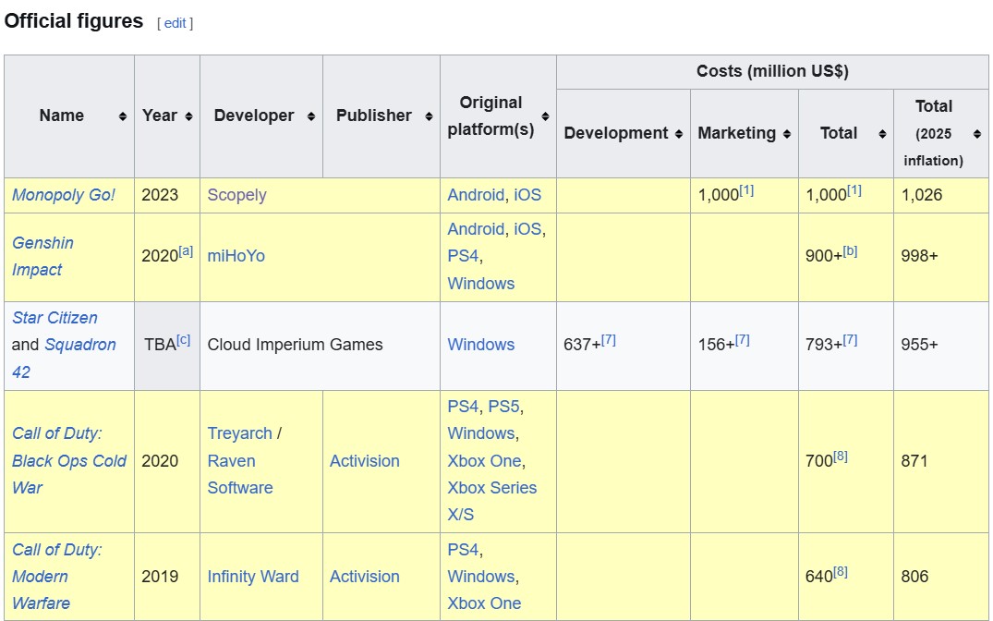Open Windows link in Genshin Impact row
This screenshot has height=621, width=993.
[x=481, y=284]
